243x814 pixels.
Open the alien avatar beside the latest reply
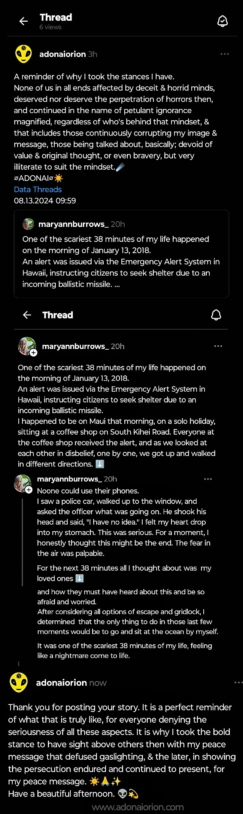point(18,682)
